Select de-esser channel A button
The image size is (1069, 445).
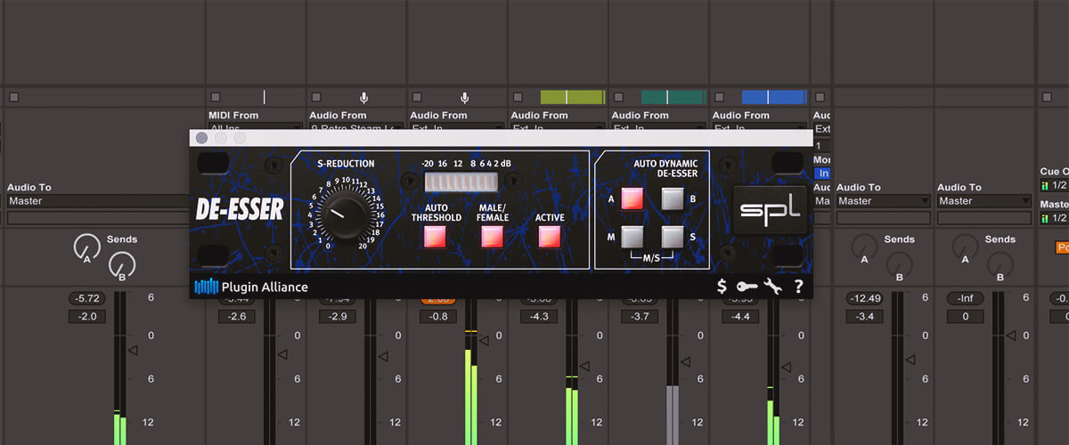(x=632, y=198)
